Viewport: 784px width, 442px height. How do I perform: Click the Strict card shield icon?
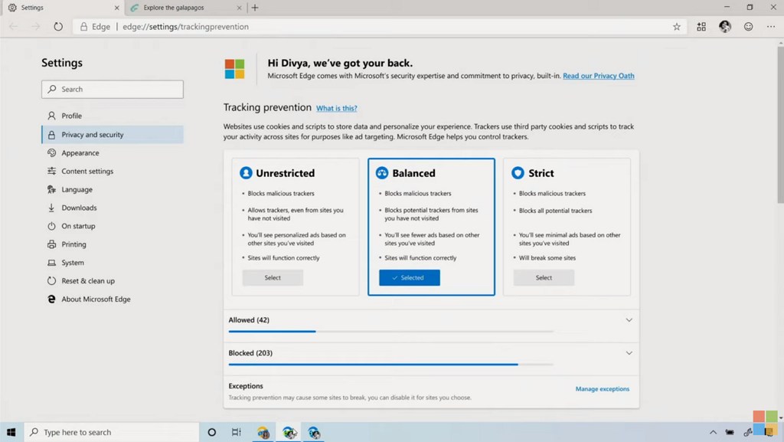[518, 173]
